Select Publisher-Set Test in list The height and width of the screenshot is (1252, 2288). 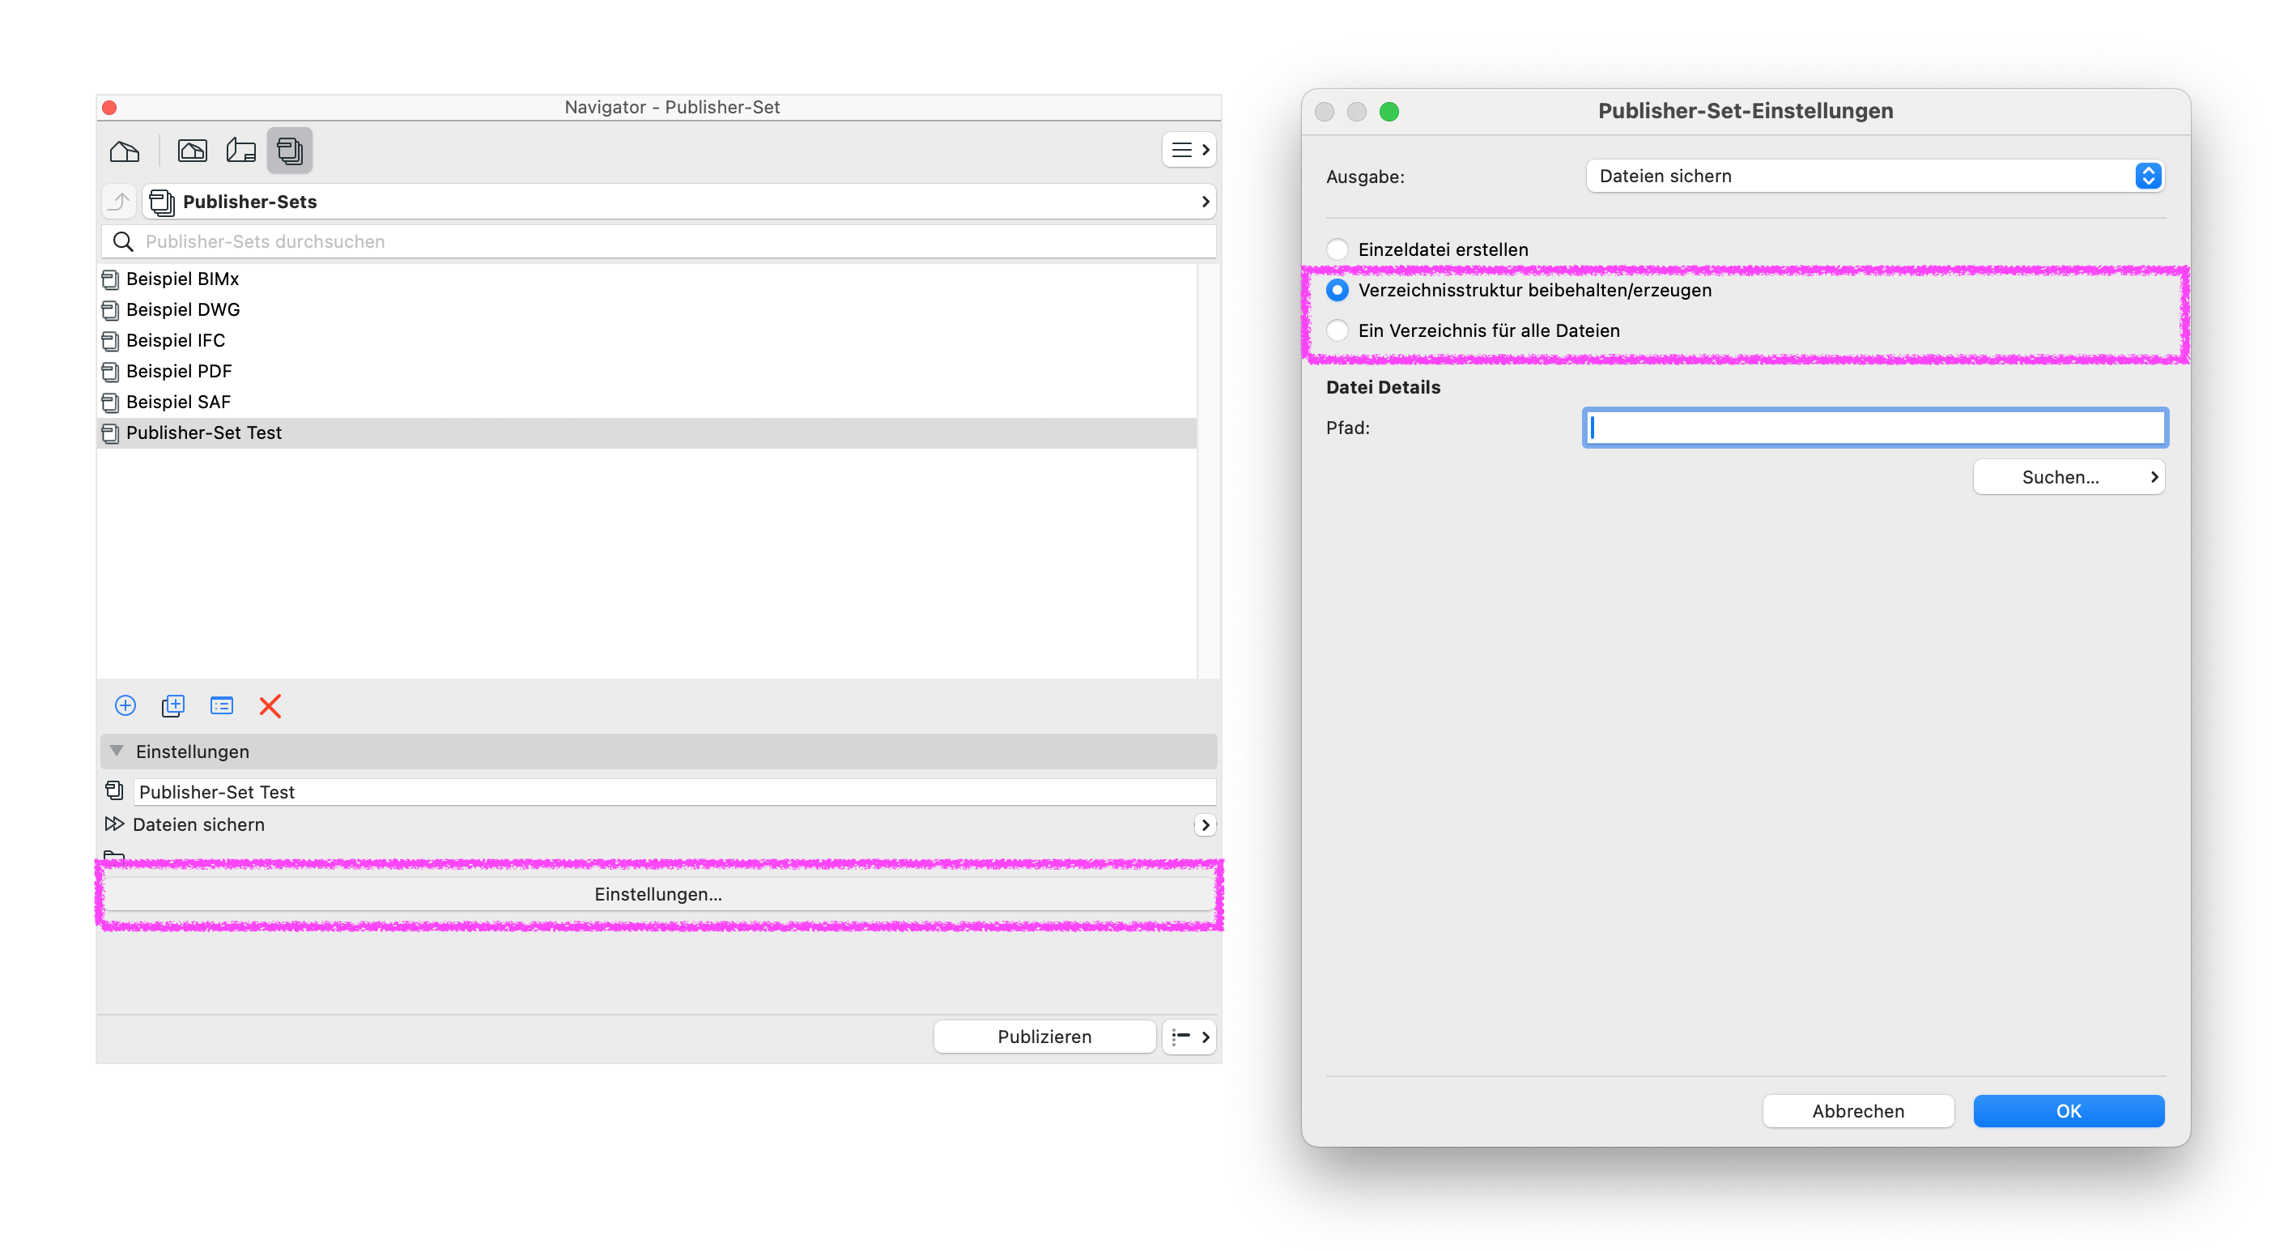(x=647, y=432)
